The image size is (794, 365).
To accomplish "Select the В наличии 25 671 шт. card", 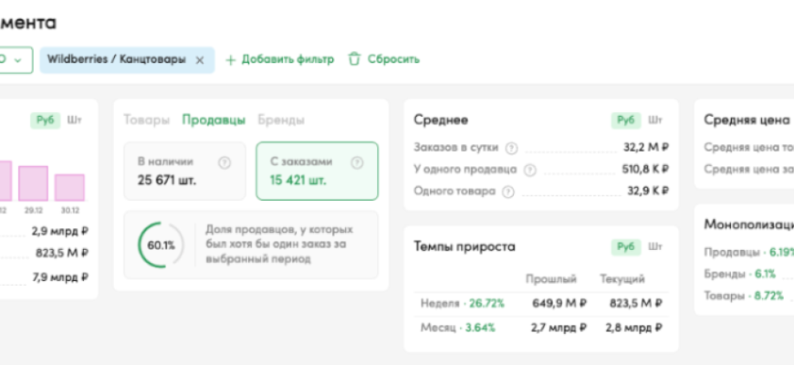I will (184, 171).
